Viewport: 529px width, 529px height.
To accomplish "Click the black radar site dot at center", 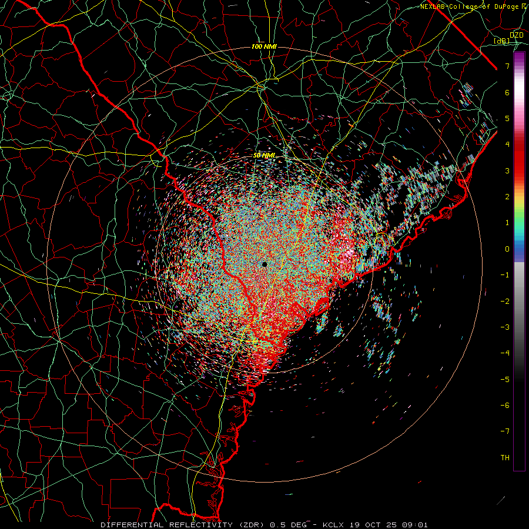I will pos(264,264).
